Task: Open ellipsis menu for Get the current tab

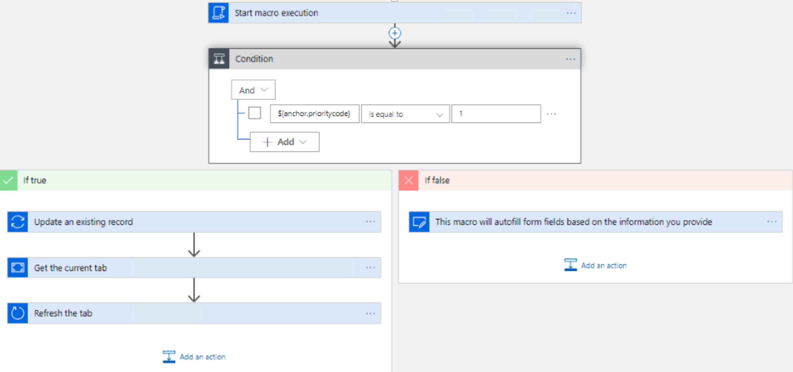Action: pos(370,268)
